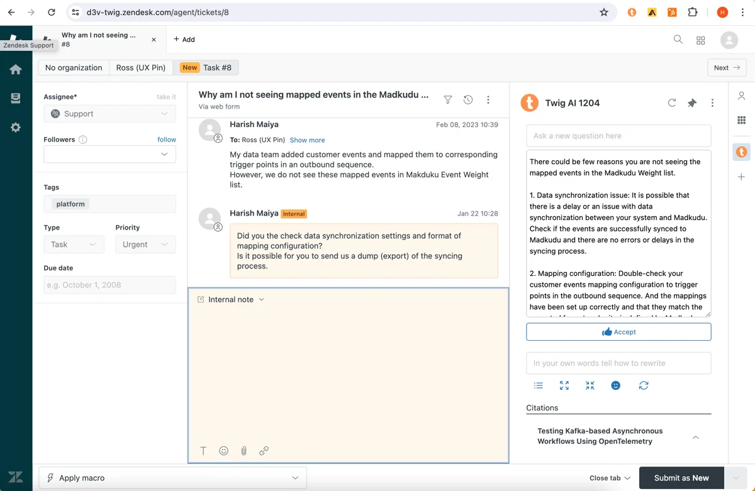
Task: Open the apps grid in right rail
Action: (x=742, y=120)
